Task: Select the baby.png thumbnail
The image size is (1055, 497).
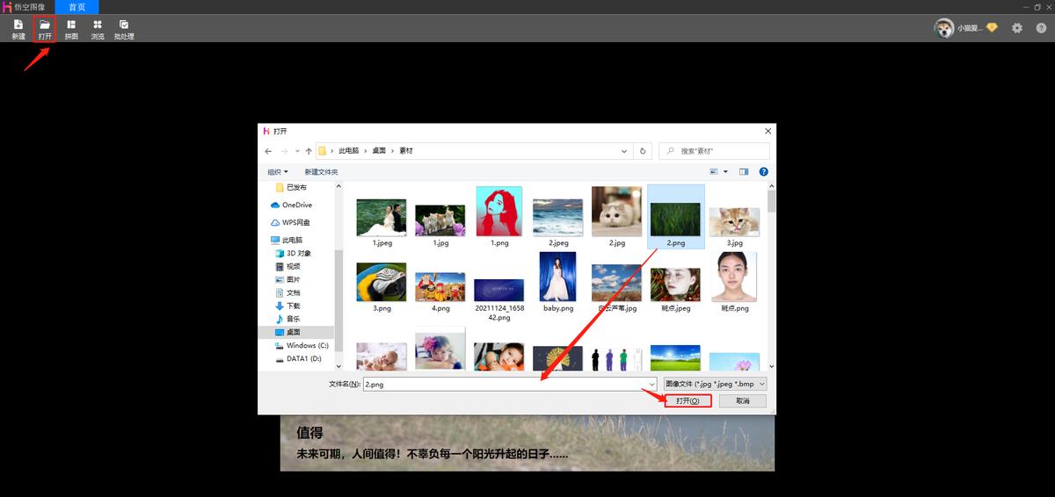Action: (558, 277)
